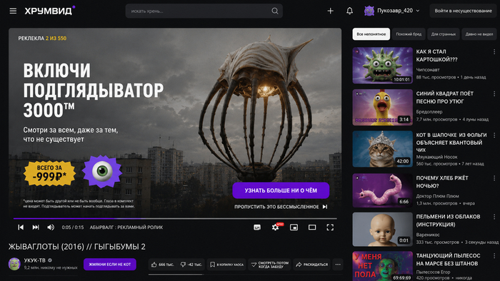Click the УКУК-ТВ channel avatar
Viewport: 500px width, 281px height.
[x=14, y=264]
